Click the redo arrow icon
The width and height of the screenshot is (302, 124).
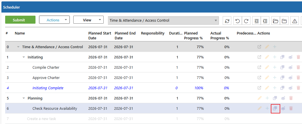coord(246,21)
